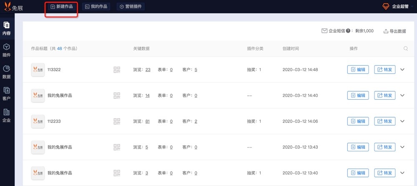Open view count 3 link
Viewport: 417px width, 186px height.
pos(147,173)
